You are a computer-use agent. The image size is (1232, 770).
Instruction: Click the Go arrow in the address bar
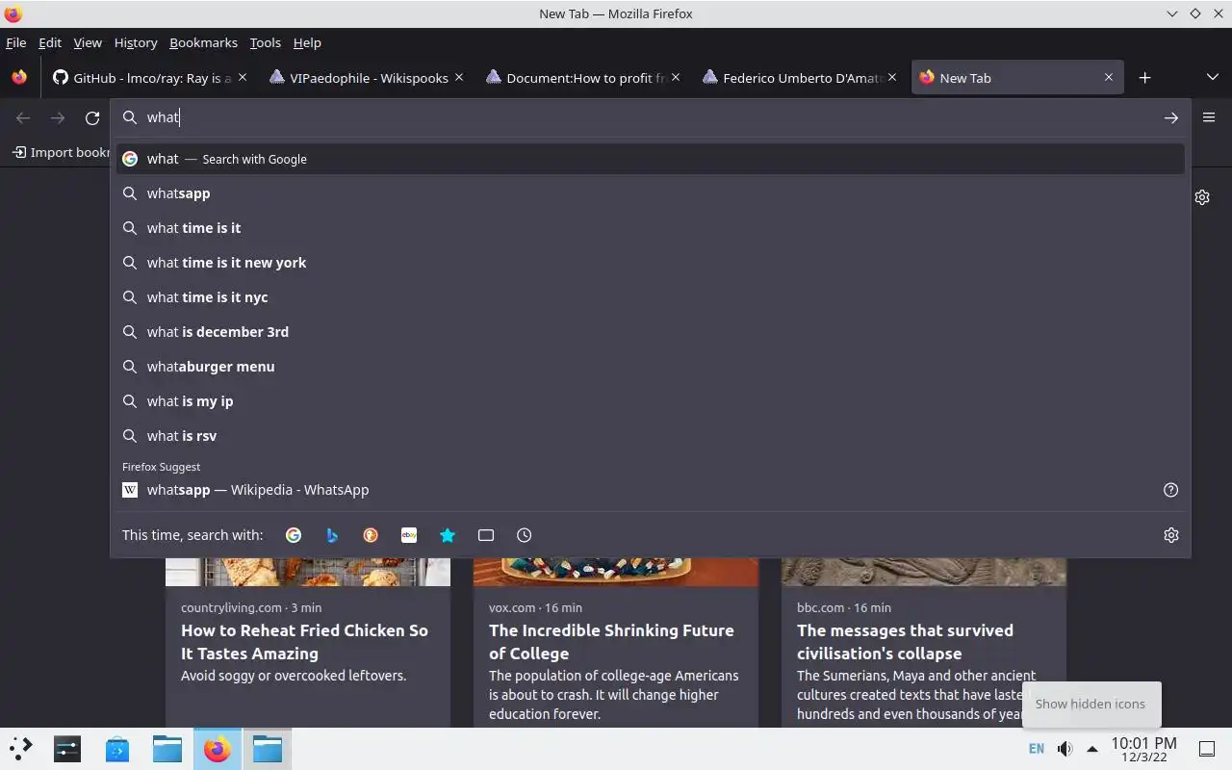tap(1171, 117)
